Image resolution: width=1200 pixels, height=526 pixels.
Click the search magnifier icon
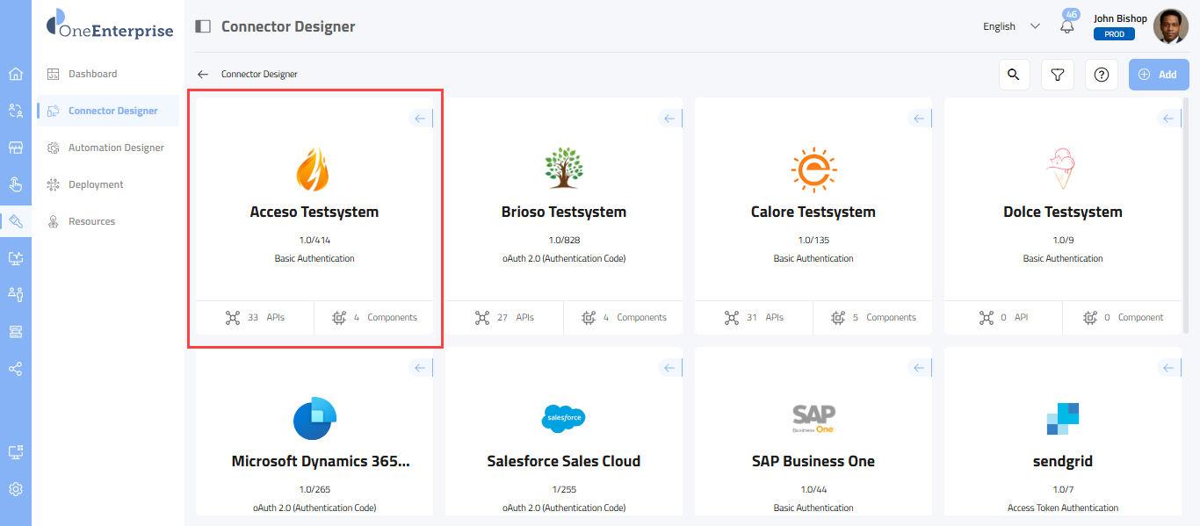[1014, 75]
